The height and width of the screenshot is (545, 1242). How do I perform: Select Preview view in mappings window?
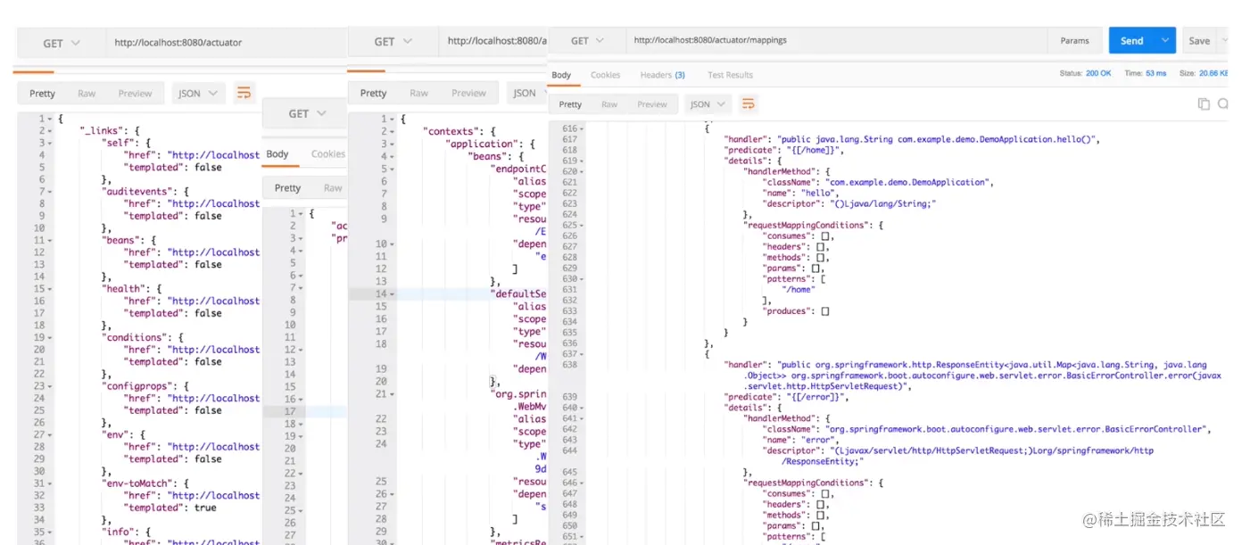(x=652, y=104)
